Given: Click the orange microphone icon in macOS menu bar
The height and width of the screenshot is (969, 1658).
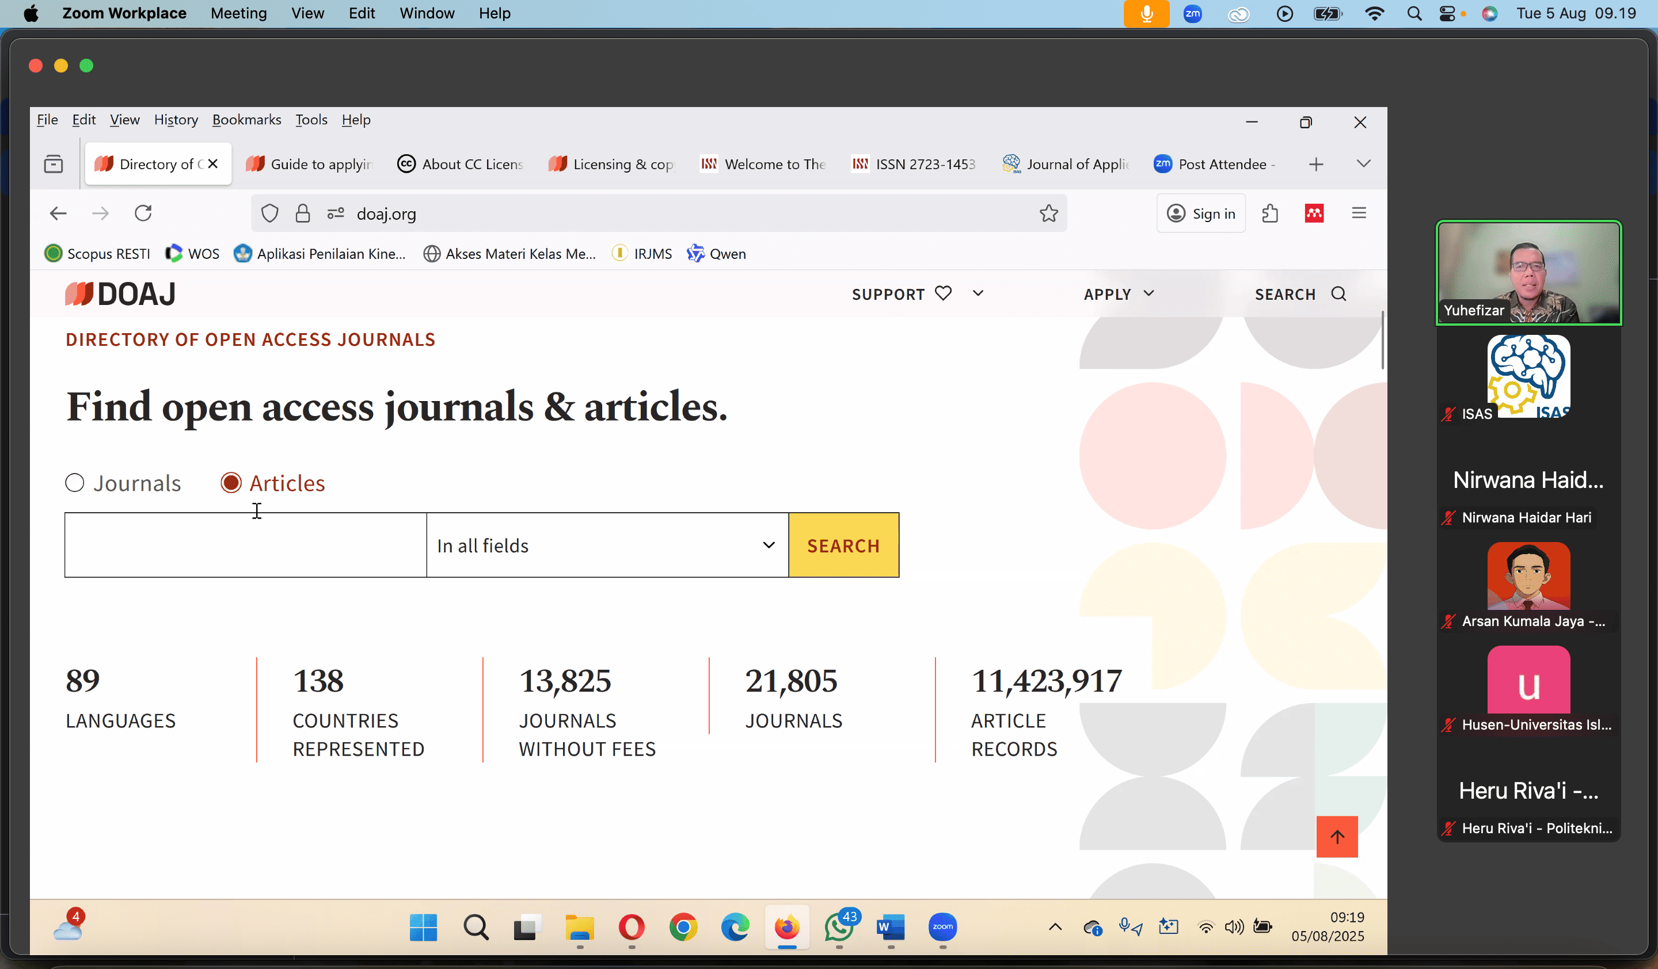Looking at the screenshot, I should [1146, 14].
